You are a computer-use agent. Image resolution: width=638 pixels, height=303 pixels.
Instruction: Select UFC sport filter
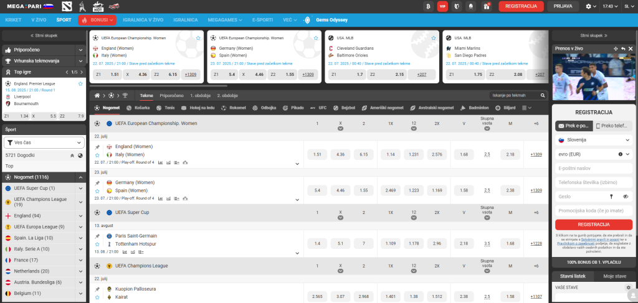click(x=318, y=108)
